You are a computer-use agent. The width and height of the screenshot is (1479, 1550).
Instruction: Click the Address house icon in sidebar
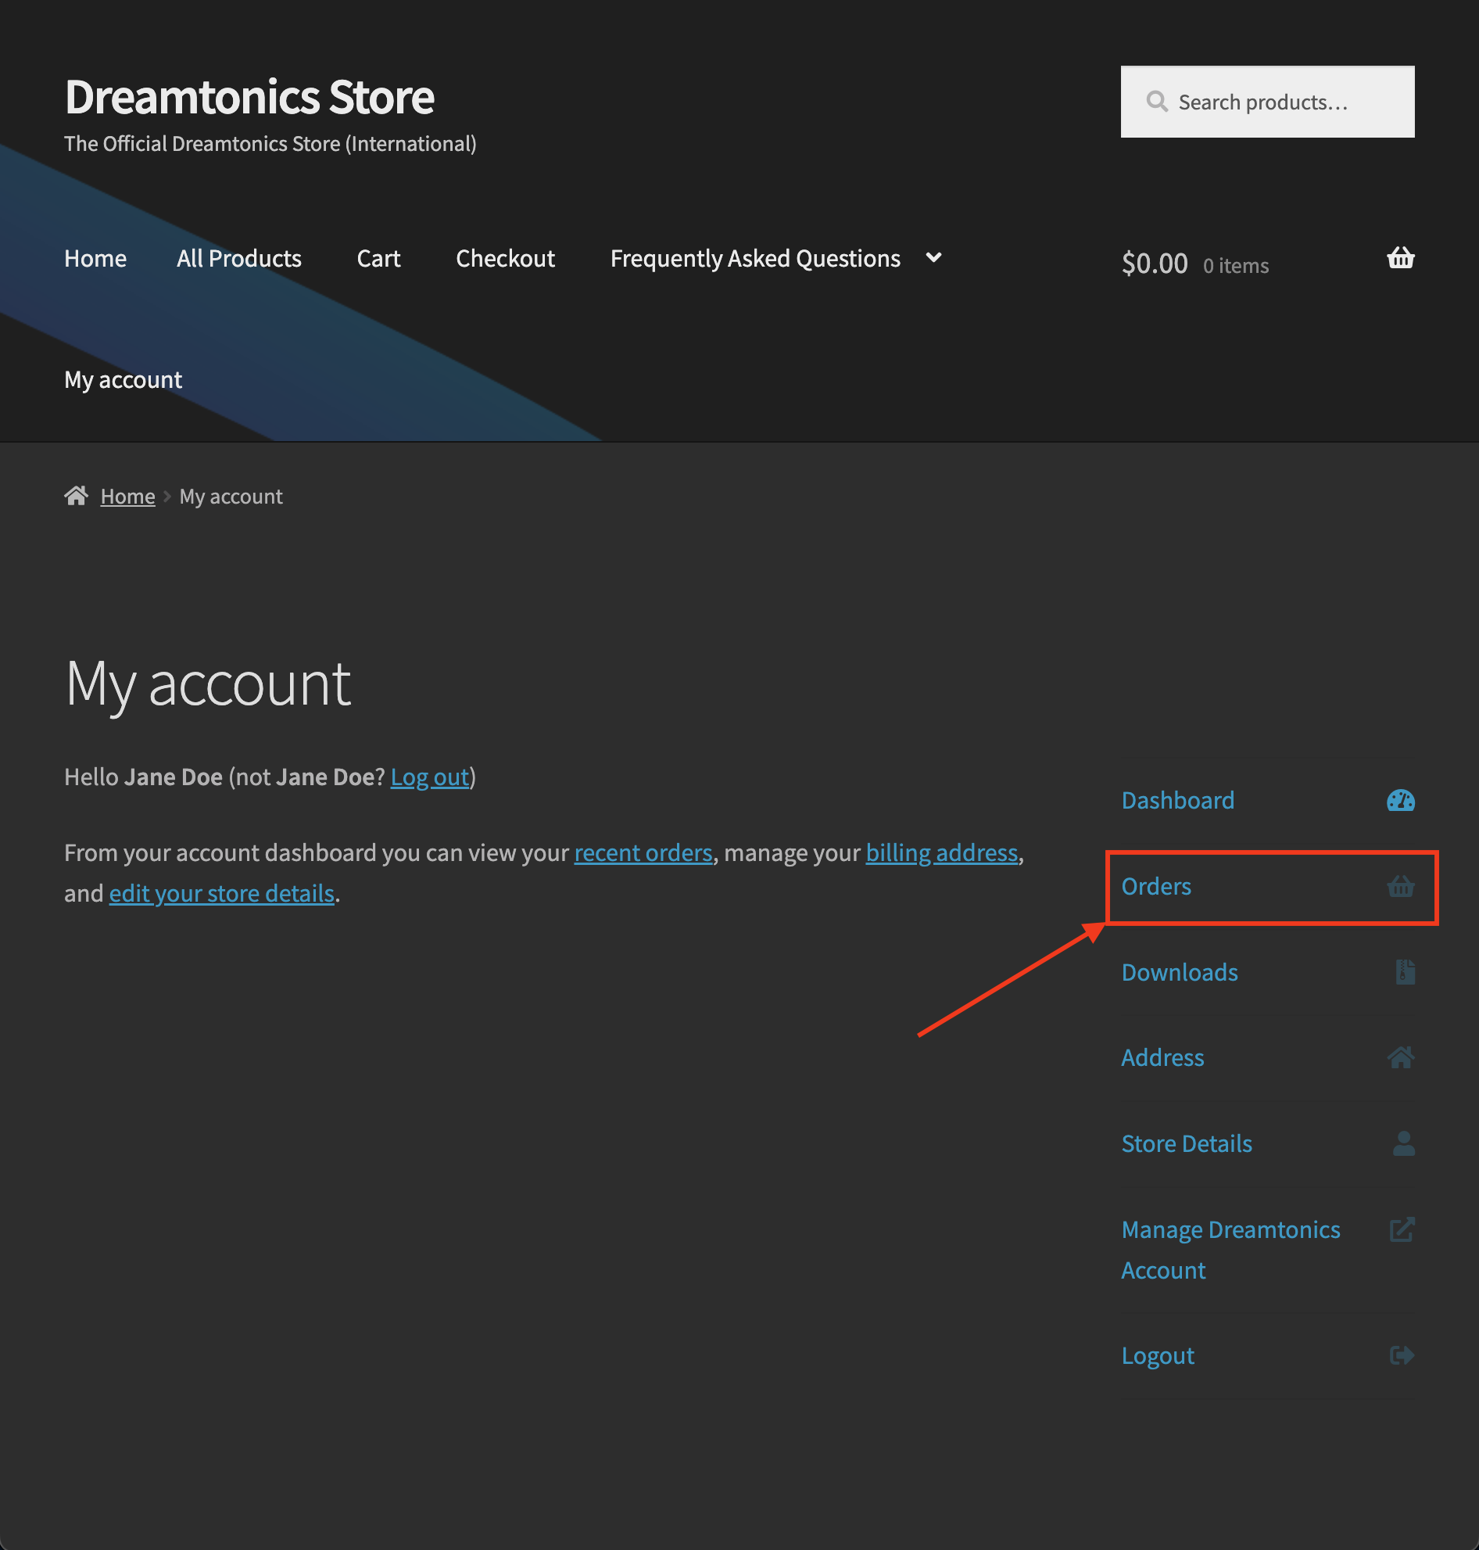1400,1057
